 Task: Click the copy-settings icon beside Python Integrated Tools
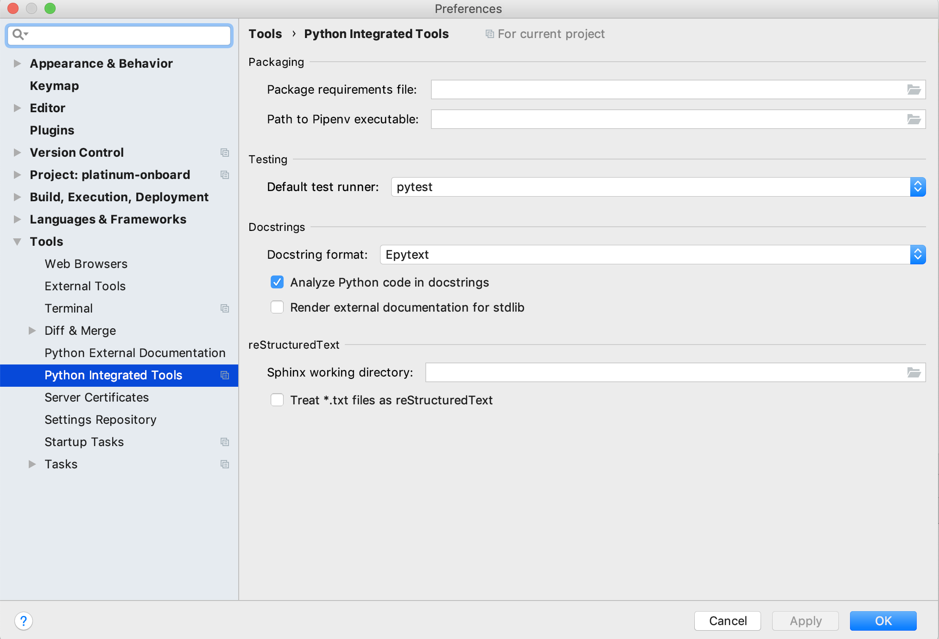225,375
